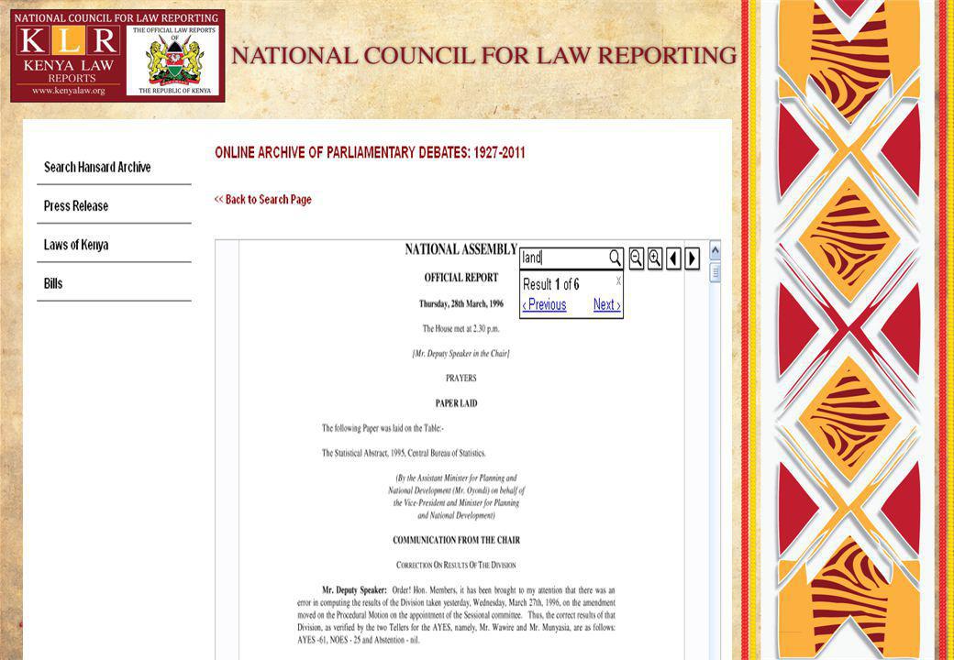This screenshot has width=954, height=660.
Task: Click the 'PAPER LAID' heading
Action: point(456,403)
